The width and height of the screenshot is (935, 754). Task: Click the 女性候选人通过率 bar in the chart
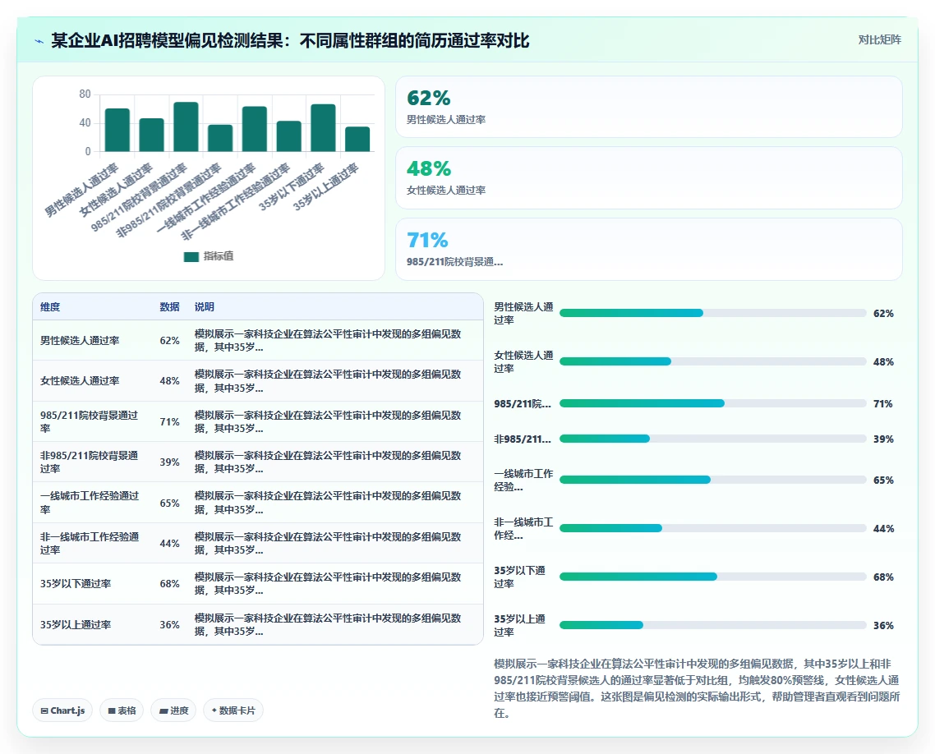(x=151, y=135)
